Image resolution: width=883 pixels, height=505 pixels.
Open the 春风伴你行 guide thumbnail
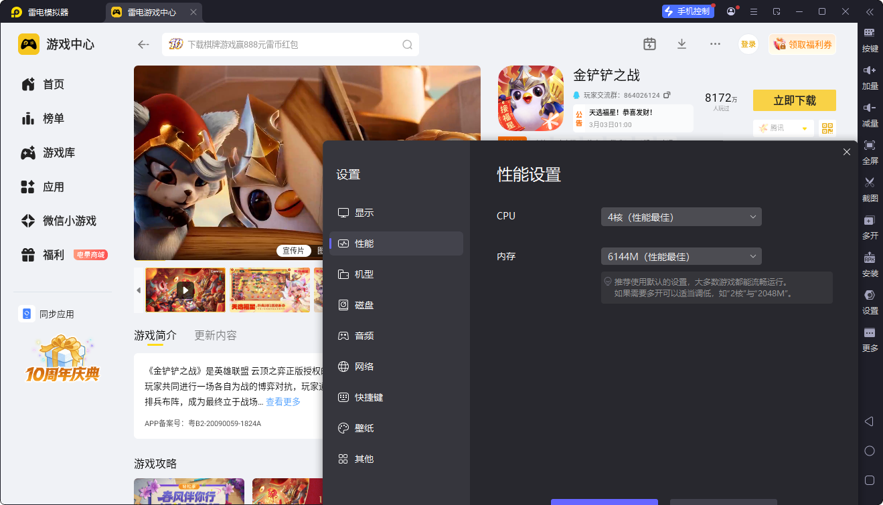tap(189, 491)
